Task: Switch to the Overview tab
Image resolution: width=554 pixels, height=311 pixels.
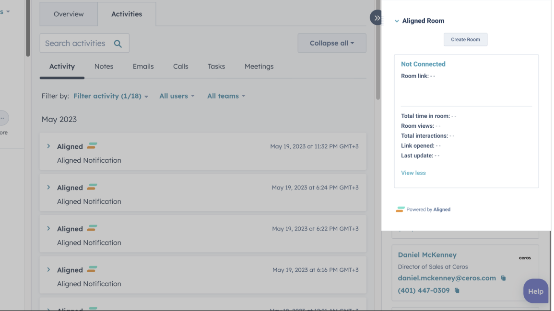Action: pyautogui.click(x=69, y=14)
